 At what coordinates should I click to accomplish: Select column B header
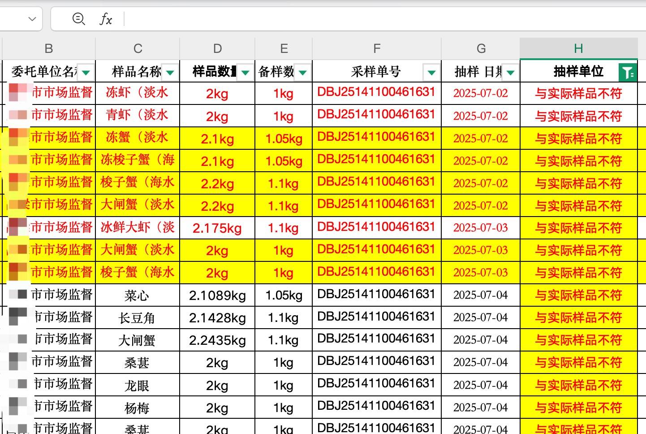point(48,48)
